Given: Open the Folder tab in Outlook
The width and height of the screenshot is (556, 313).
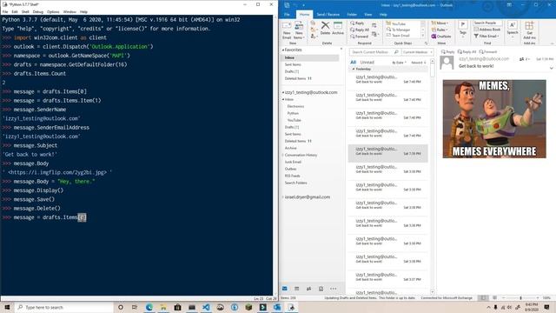Looking at the screenshot, I should tap(352, 15).
